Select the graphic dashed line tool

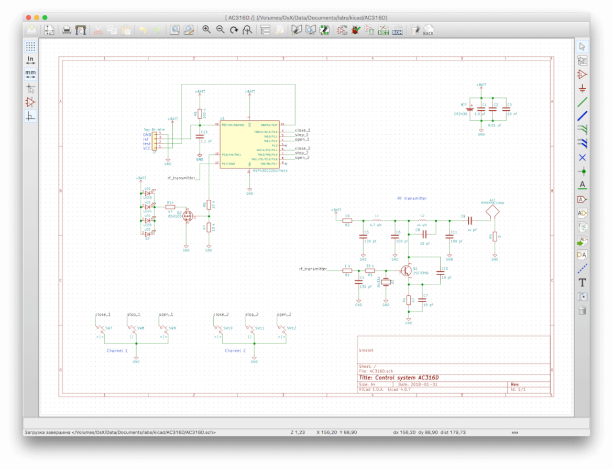(x=582, y=269)
